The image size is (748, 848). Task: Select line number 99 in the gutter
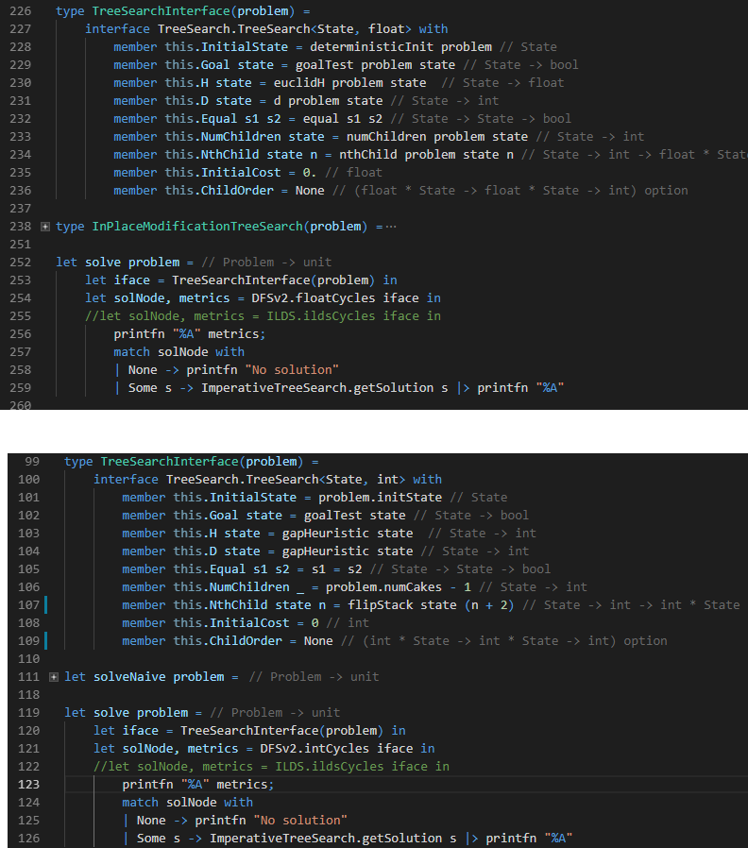click(31, 462)
